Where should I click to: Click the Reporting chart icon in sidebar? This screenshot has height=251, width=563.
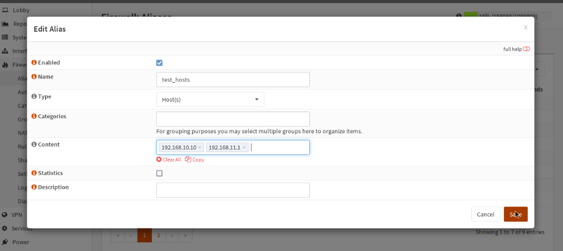pyautogui.click(x=6, y=24)
